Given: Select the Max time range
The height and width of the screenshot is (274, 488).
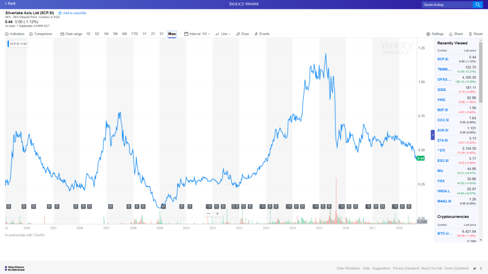Looking at the screenshot, I should [x=172, y=34].
